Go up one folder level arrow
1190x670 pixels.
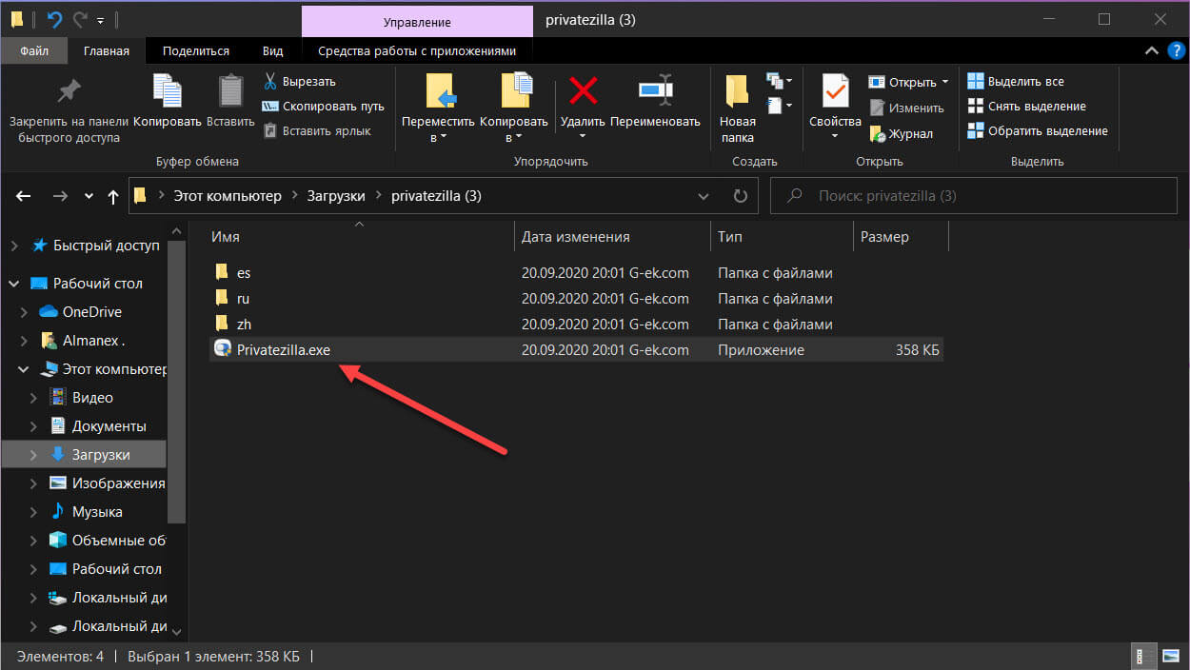click(113, 196)
